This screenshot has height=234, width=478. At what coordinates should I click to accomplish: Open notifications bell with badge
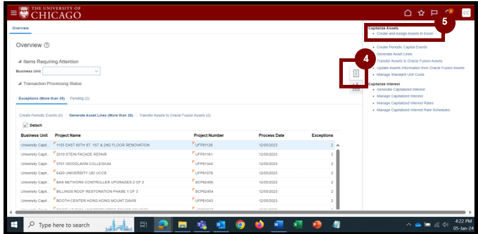pos(449,12)
